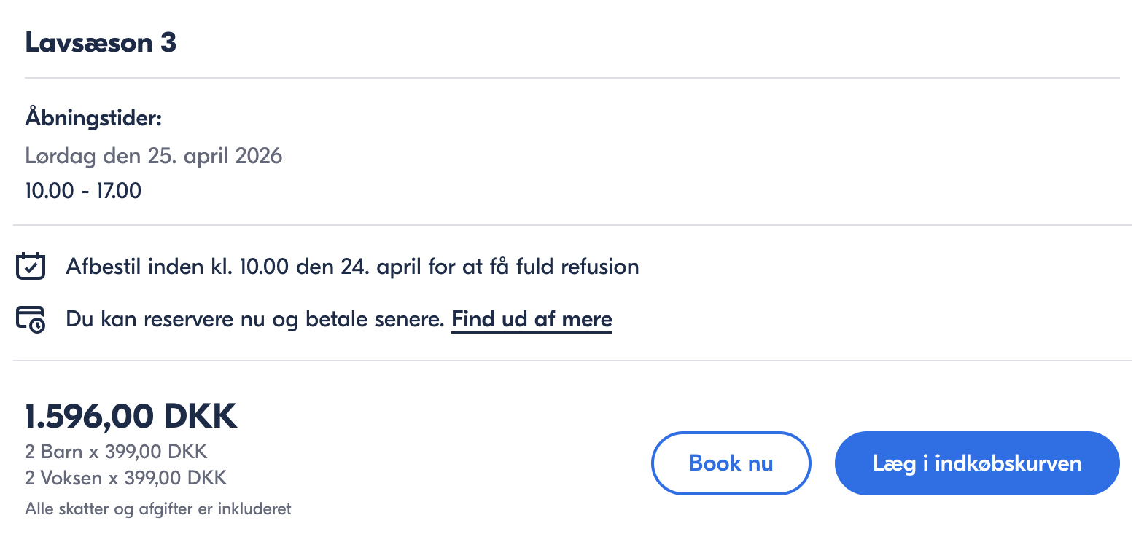The height and width of the screenshot is (542, 1136).
Task: Select the date 'Lørdag den 25. april 2026'
Action: [x=153, y=155]
